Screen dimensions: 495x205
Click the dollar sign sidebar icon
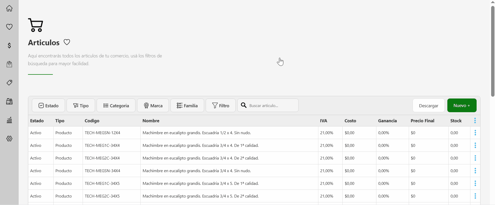9,45
